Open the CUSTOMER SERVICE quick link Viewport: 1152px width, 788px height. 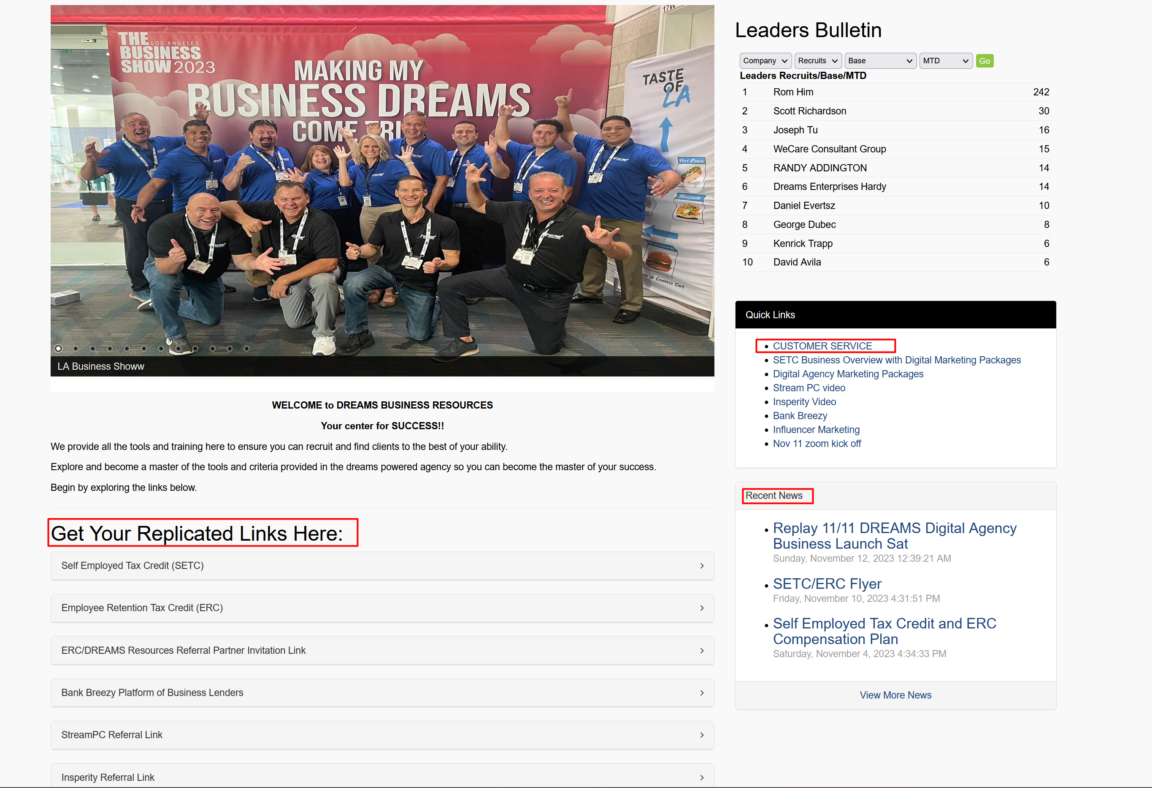pyautogui.click(x=822, y=346)
